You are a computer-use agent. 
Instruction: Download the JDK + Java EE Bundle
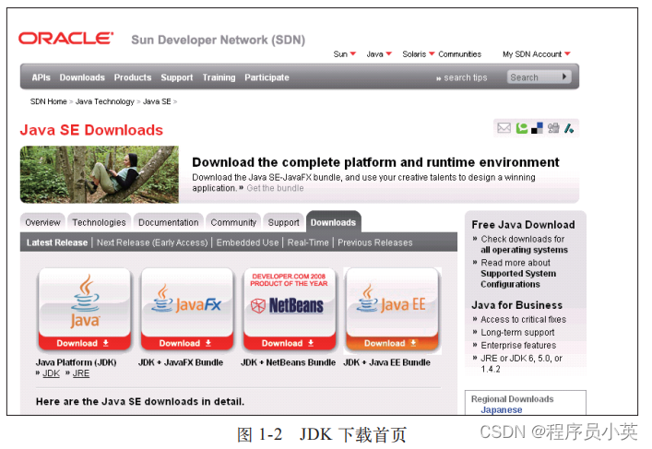click(x=392, y=343)
